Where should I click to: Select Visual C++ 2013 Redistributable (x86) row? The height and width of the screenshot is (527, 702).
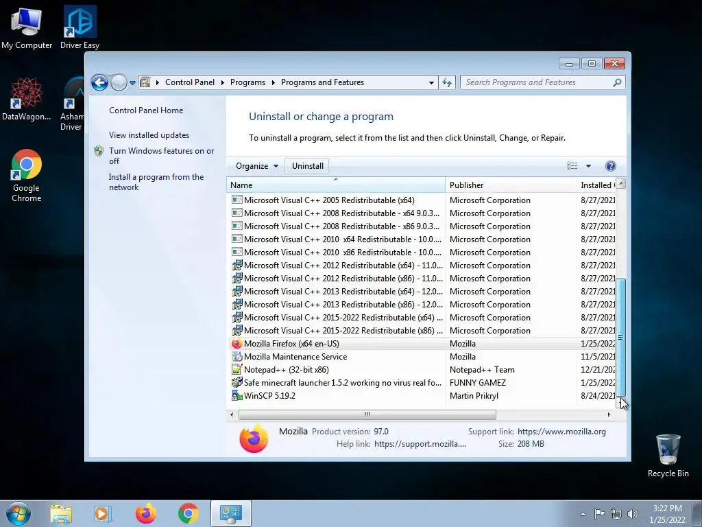point(421,304)
